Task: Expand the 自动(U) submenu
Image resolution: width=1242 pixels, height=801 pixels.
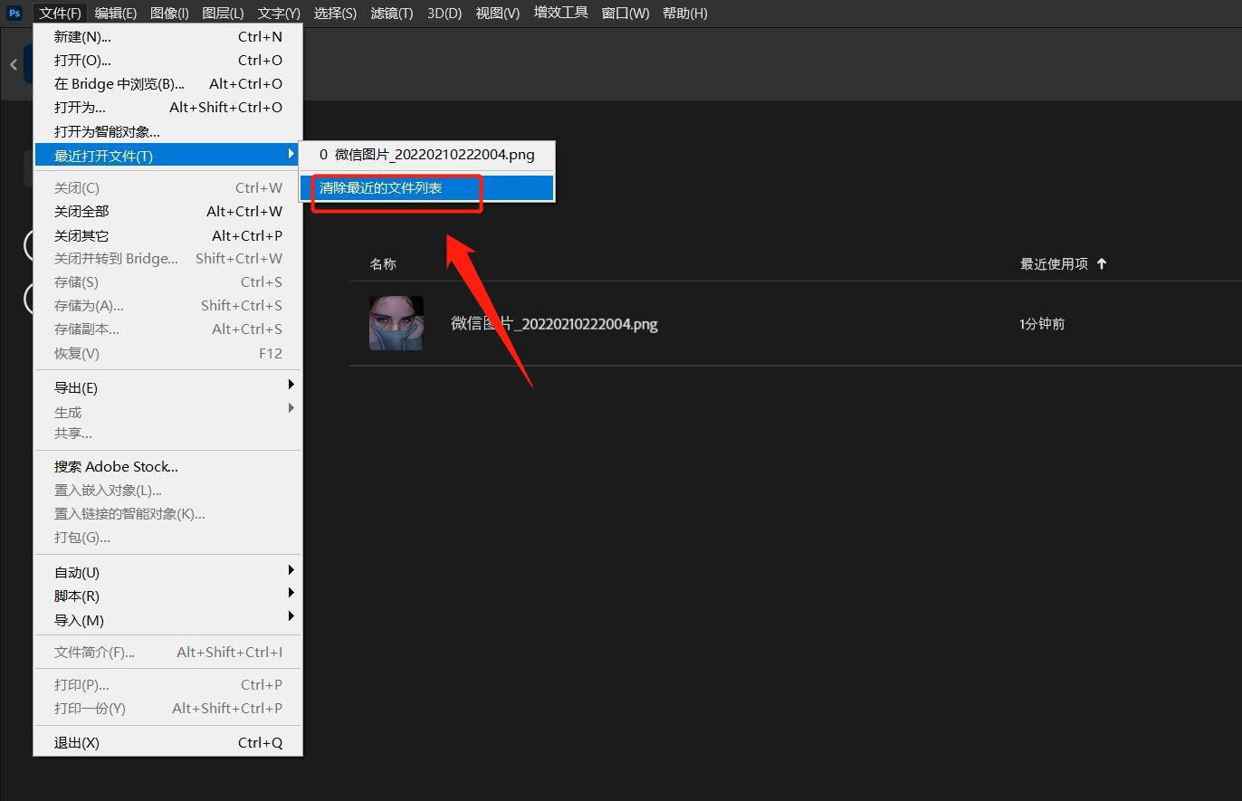Action: pos(168,573)
